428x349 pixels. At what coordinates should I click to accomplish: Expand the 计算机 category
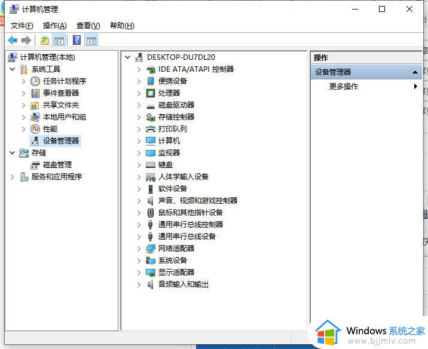pos(139,141)
